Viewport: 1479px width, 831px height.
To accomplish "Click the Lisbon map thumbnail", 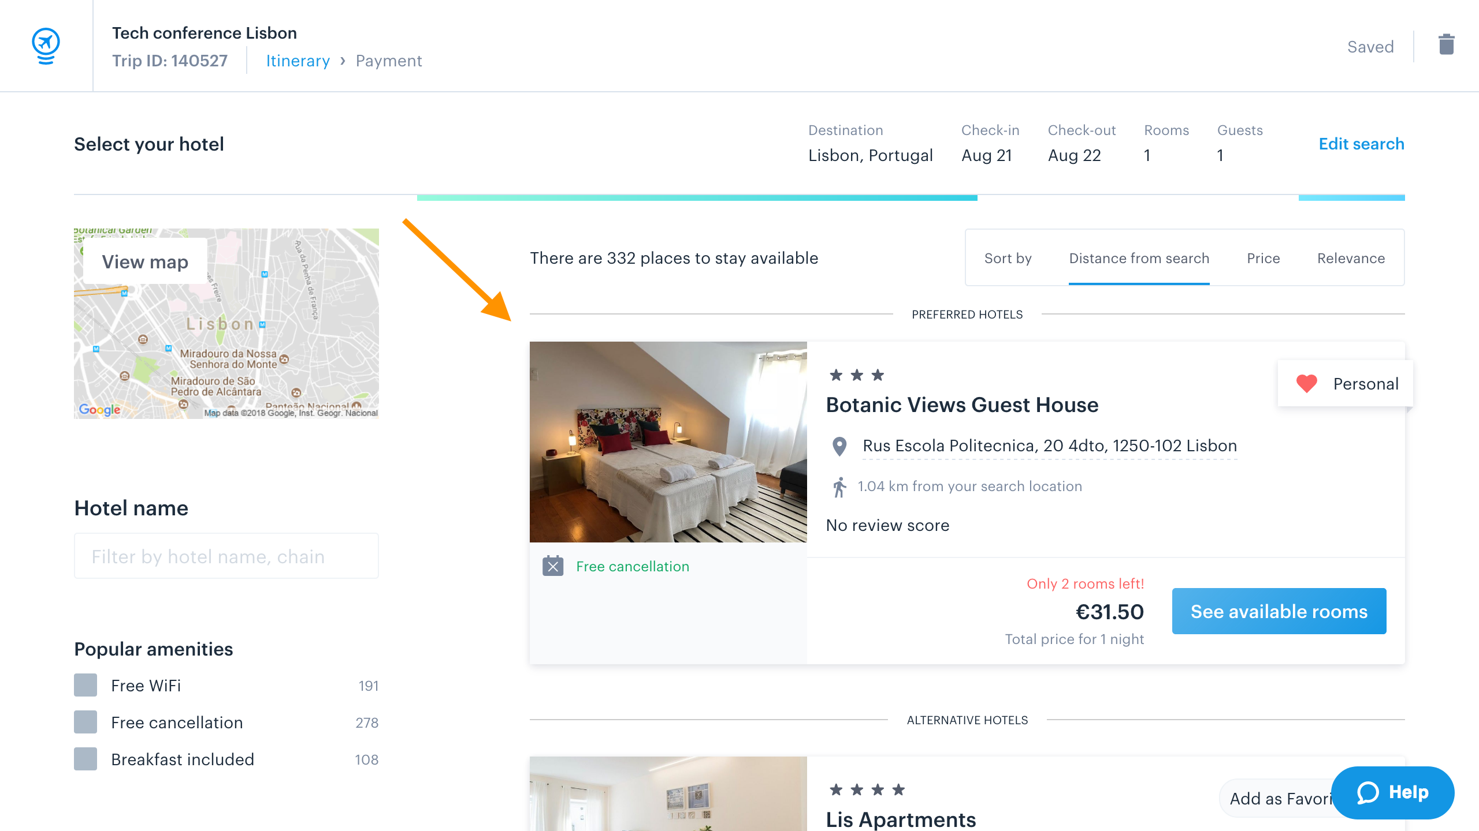I will coord(226,323).
